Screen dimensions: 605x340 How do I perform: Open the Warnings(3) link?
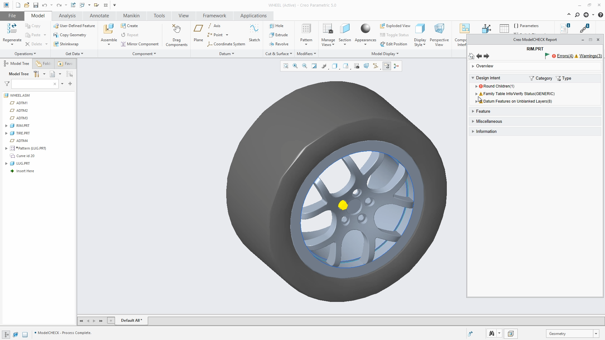(590, 56)
